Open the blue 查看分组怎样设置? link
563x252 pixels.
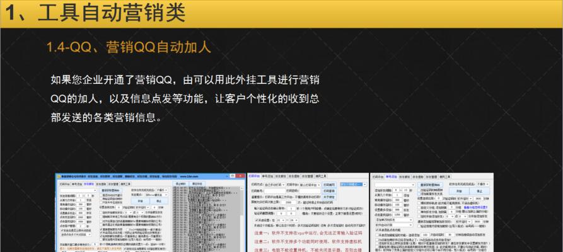tap(475, 207)
